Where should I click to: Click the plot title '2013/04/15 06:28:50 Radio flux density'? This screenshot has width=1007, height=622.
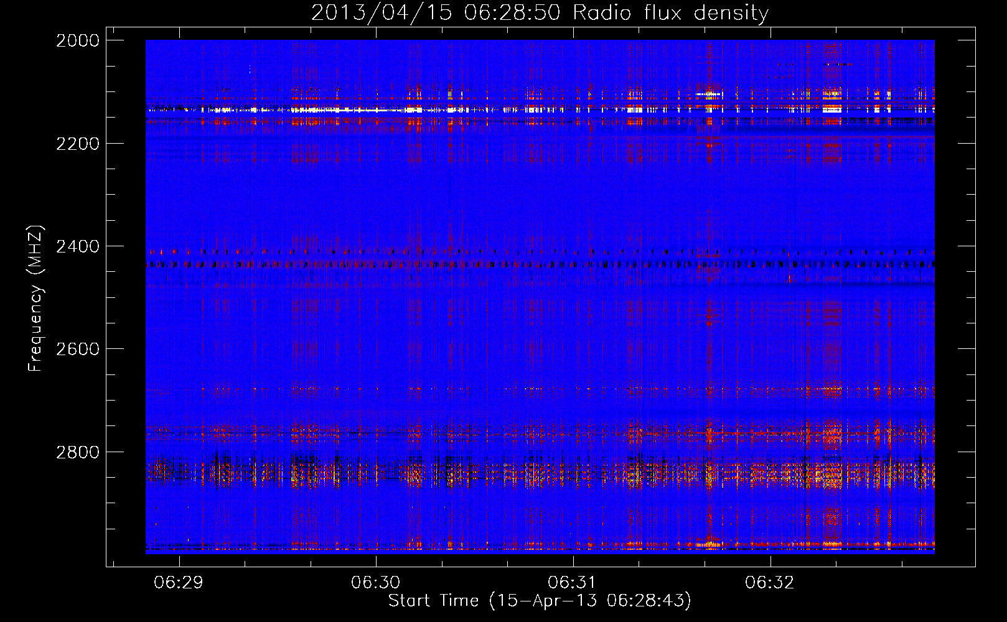[540, 12]
